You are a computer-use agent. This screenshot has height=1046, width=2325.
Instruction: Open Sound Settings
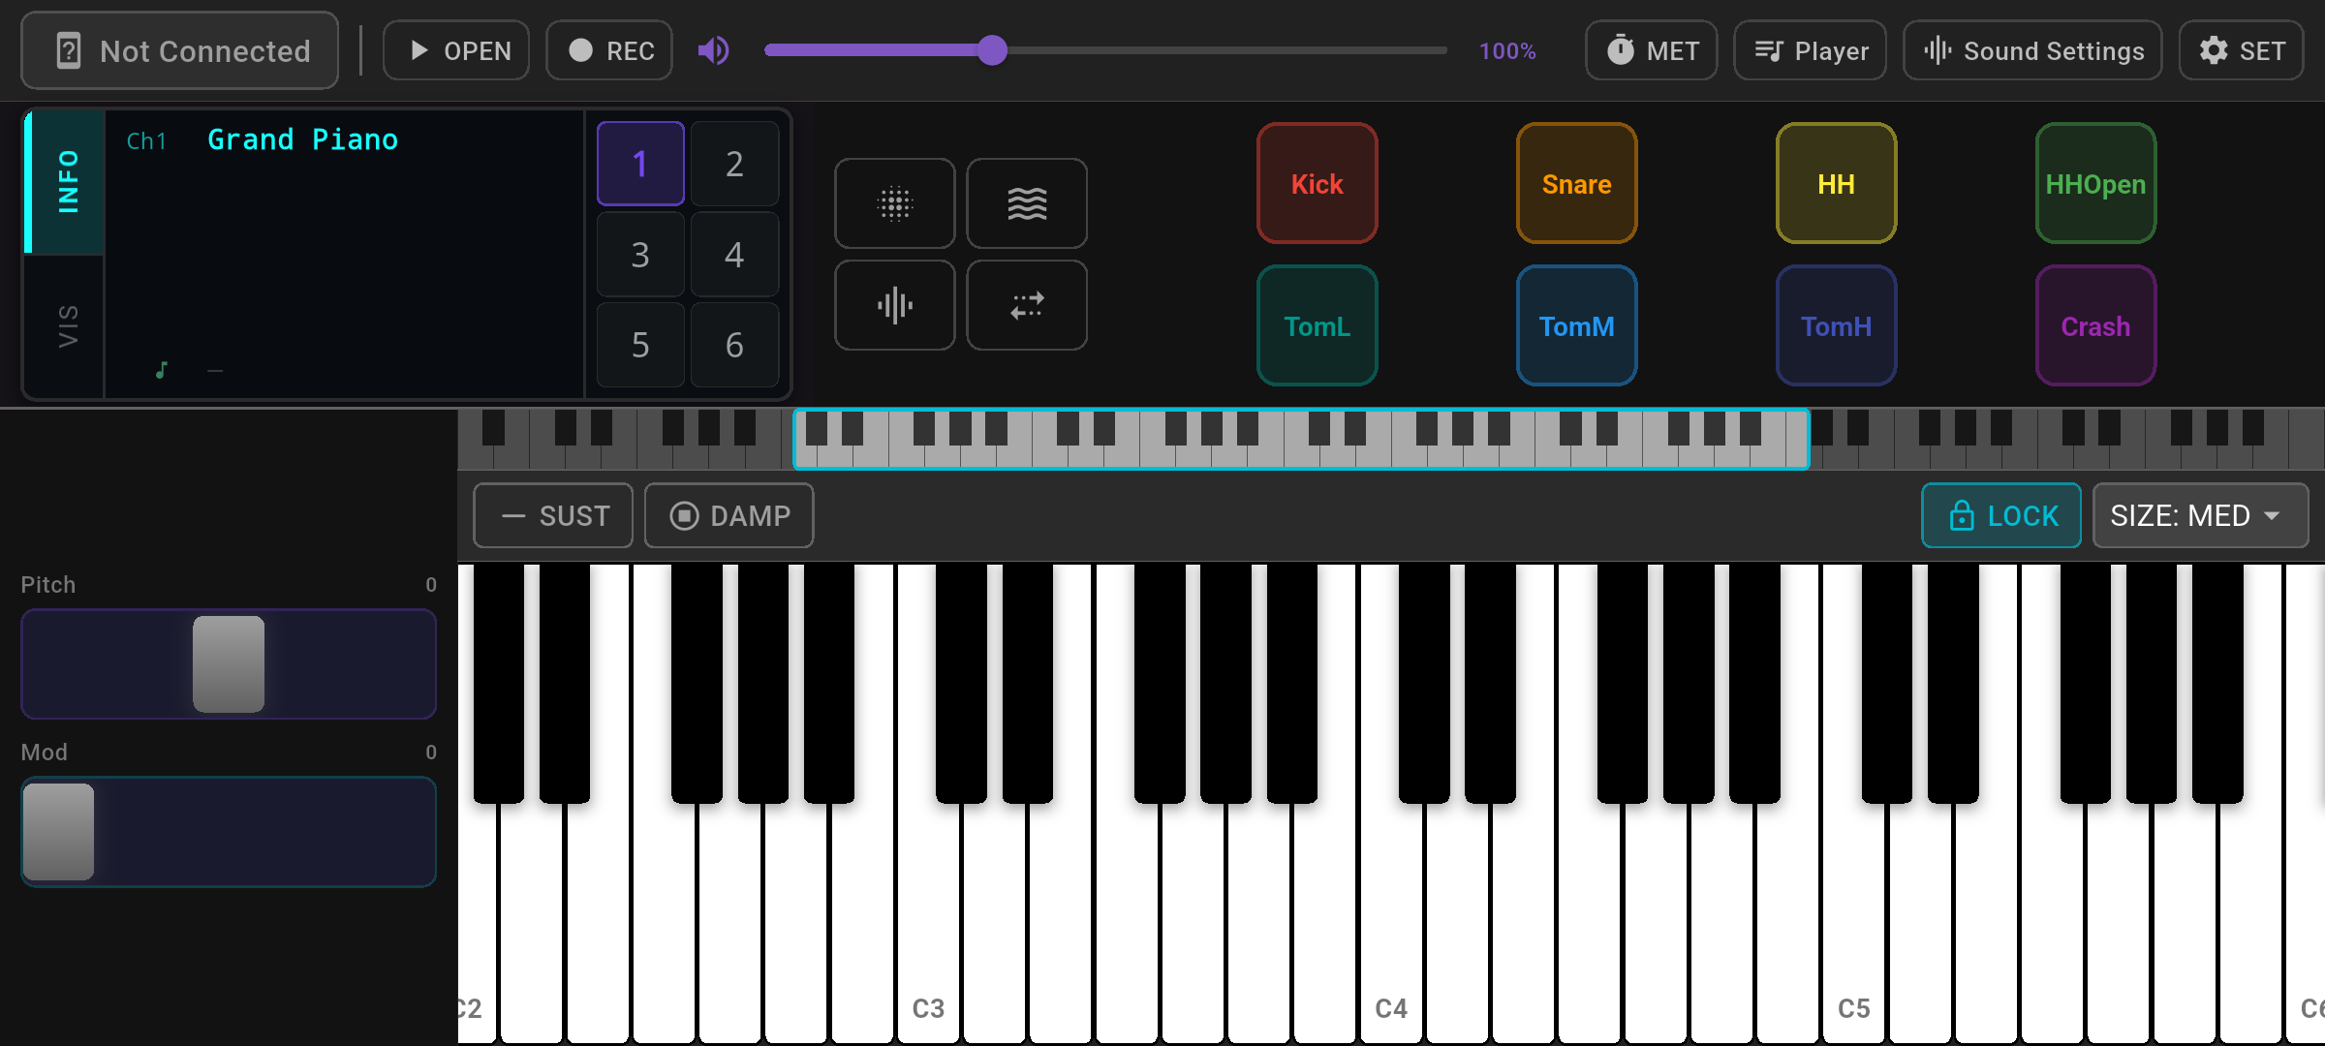coord(2032,50)
